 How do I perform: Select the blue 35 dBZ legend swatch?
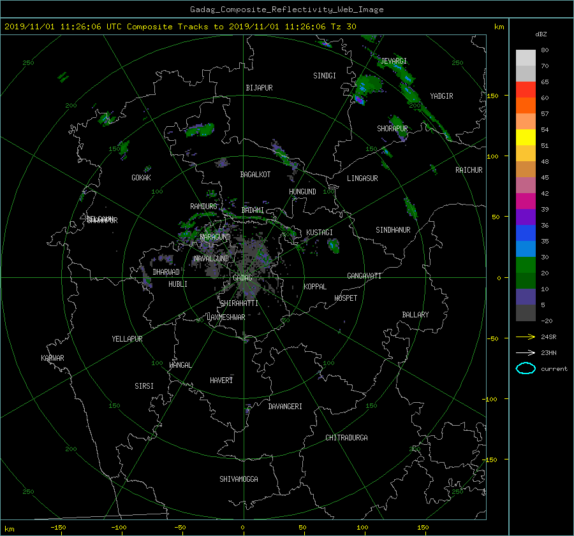[x=526, y=233]
